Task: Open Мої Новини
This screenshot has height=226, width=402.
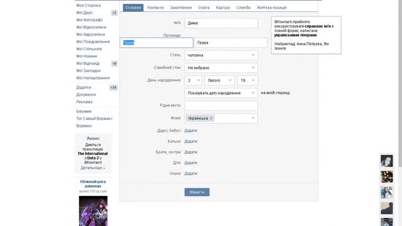Action: click(87, 56)
